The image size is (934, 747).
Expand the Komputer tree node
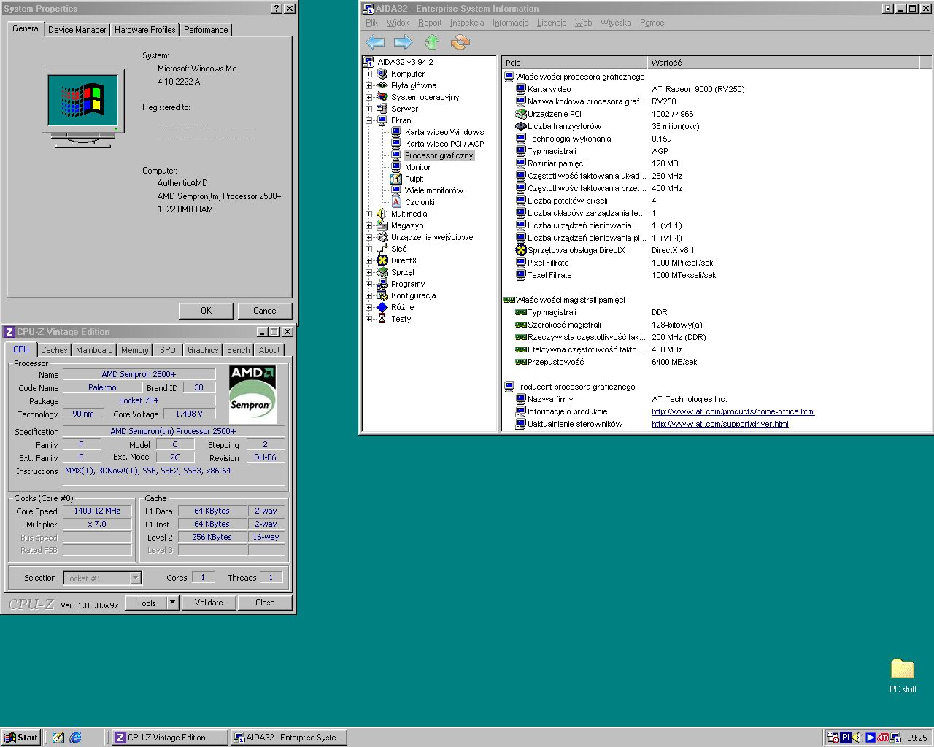(x=369, y=74)
